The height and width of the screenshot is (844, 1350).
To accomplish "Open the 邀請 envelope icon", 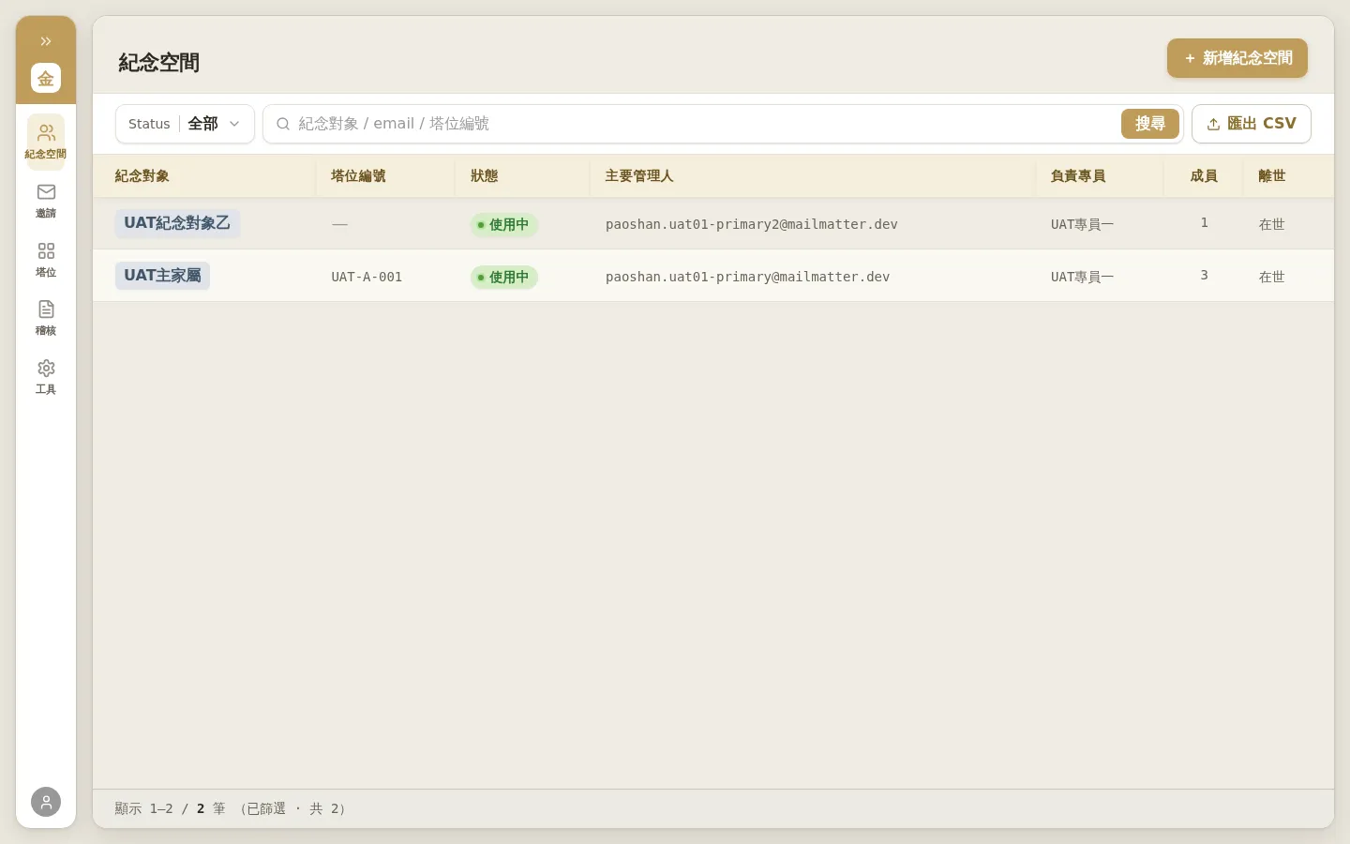I will (x=46, y=201).
